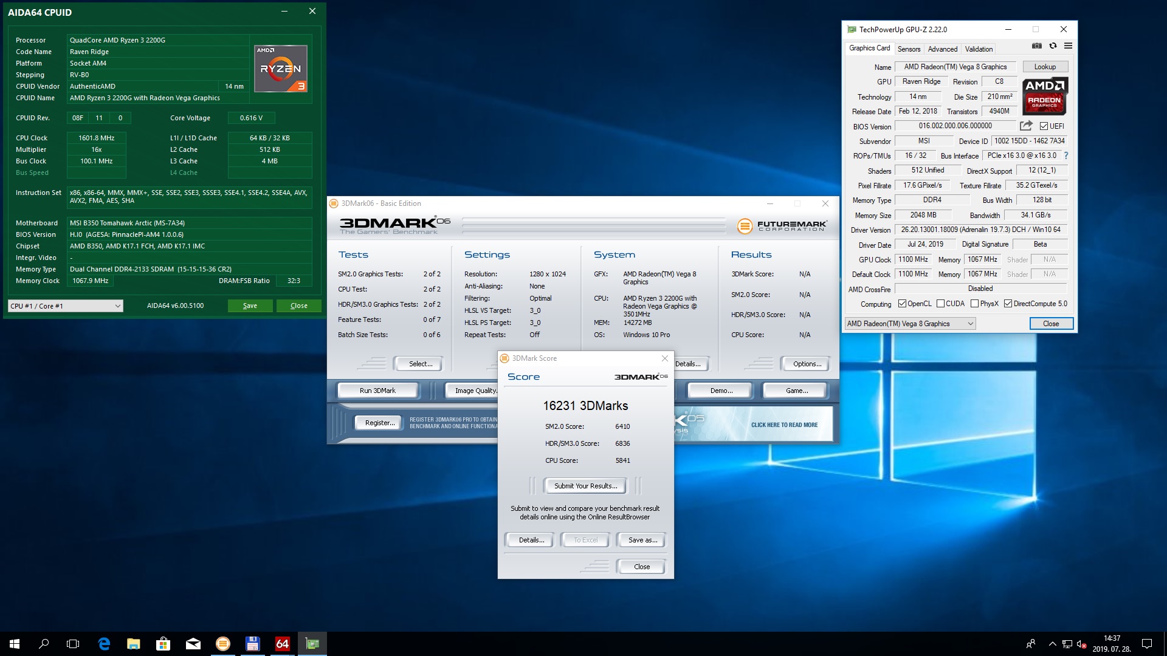The width and height of the screenshot is (1167, 656).
Task: Open the AIDA64 taskbar icon
Action: pos(283,644)
